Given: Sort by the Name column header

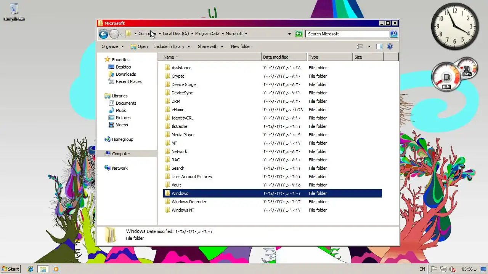Looking at the screenshot, I should coord(210,57).
